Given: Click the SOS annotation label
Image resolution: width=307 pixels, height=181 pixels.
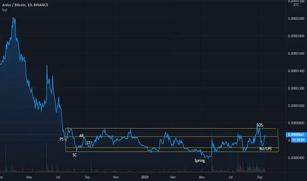Looking at the screenshot, I should coord(260,125).
